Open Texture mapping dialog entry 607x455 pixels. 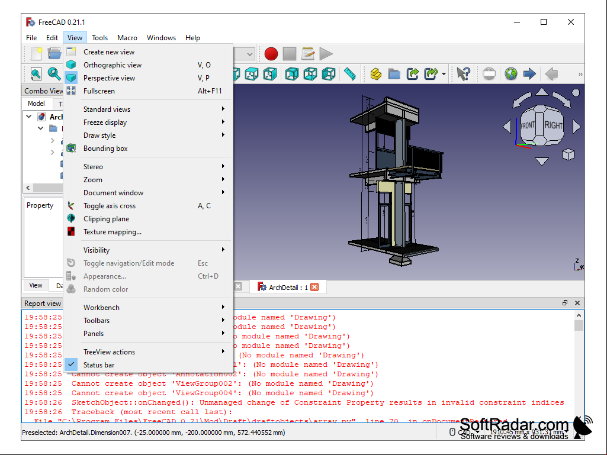click(148, 232)
